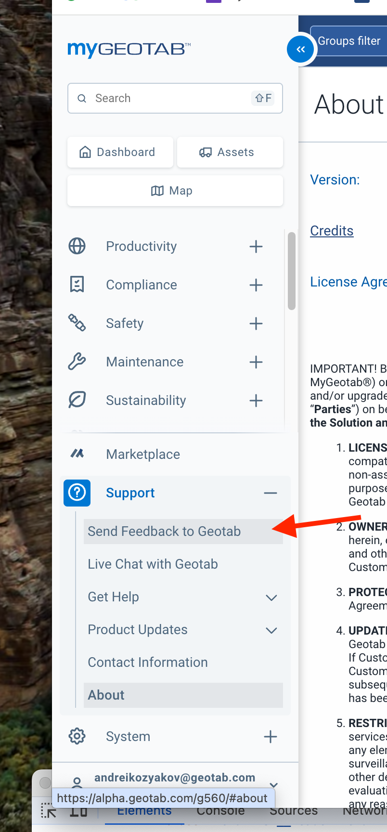
Task: Select Send Feedback to Geotab
Action: 164,531
